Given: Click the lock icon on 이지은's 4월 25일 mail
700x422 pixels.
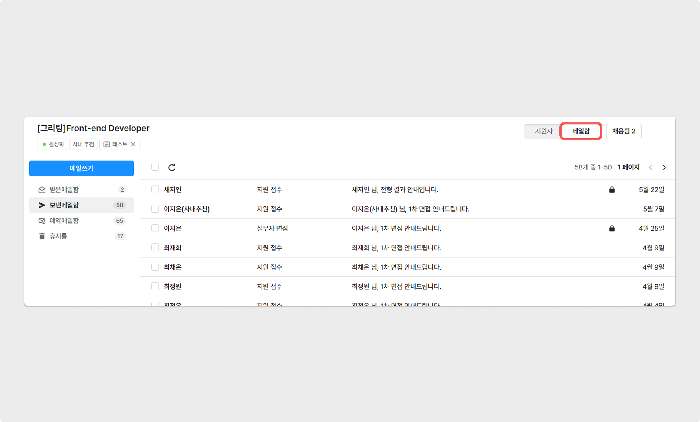Looking at the screenshot, I should tap(612, 229).
